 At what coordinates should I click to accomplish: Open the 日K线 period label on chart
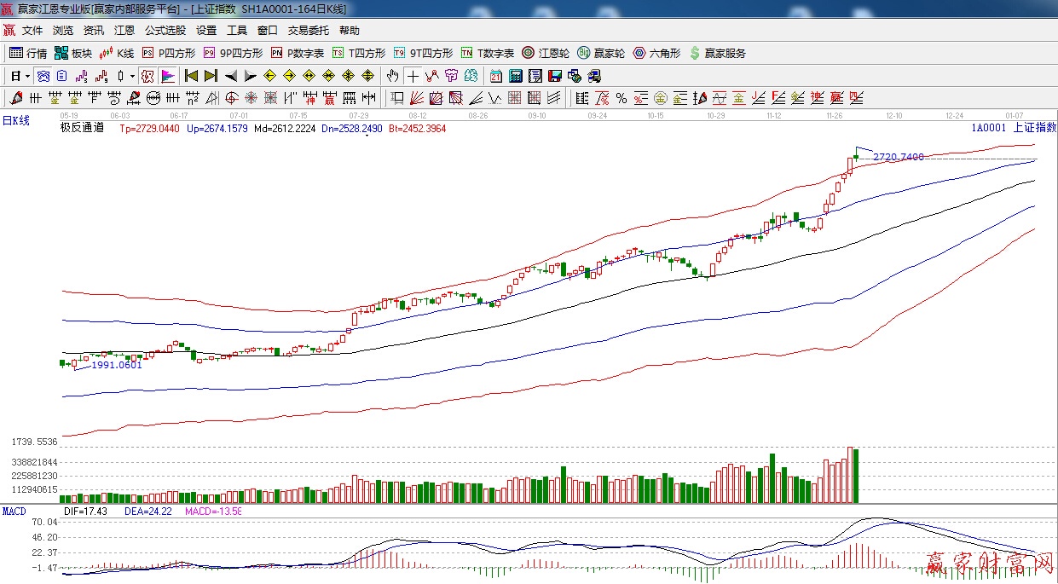(x=15, y=121)
